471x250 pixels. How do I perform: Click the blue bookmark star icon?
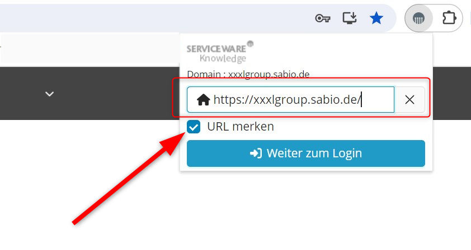click(376, 18)
